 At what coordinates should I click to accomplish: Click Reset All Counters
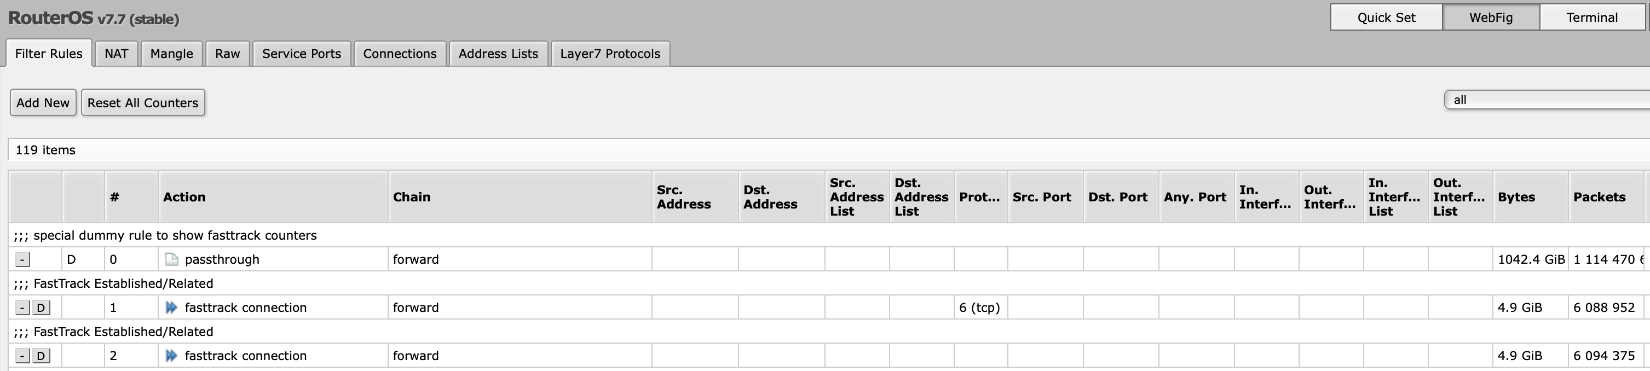click(x=143, y=102)
